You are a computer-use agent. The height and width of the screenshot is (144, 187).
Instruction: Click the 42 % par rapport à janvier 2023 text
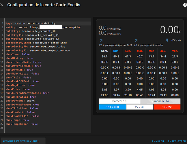tap(115, 45)
